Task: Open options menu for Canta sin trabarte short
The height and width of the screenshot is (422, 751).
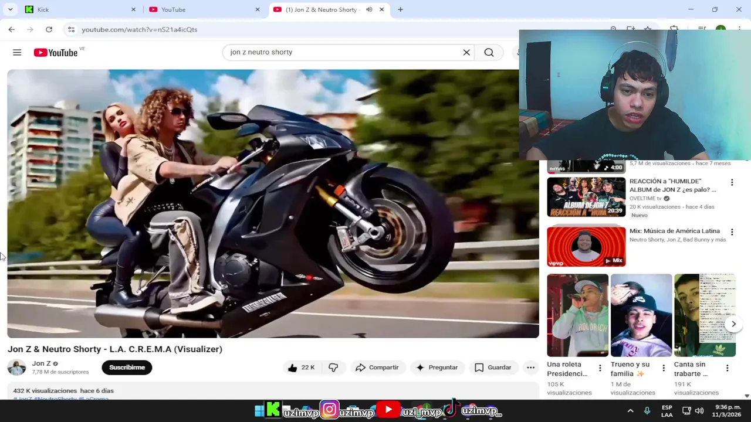Action: 727,368
